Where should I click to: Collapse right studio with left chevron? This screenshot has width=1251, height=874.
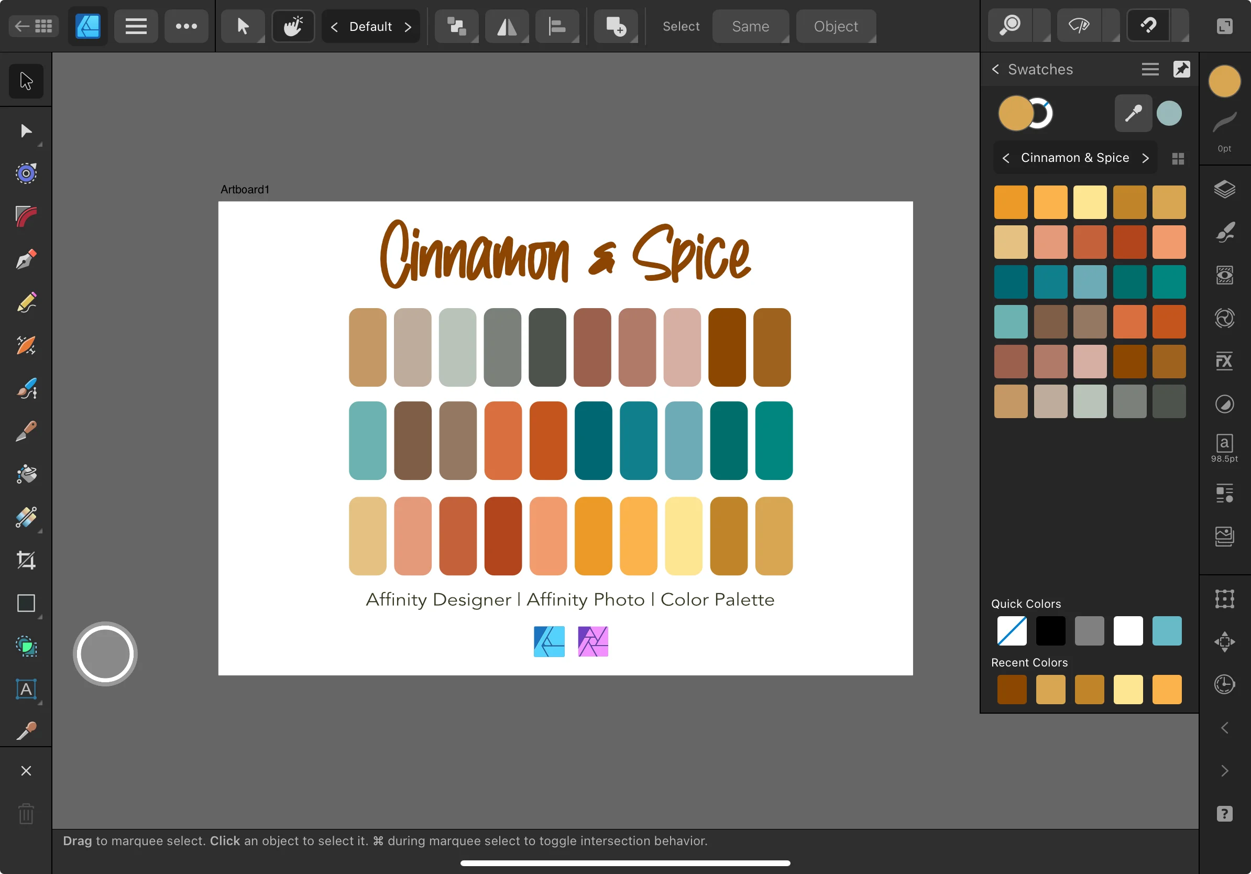tap(1224, 728)
